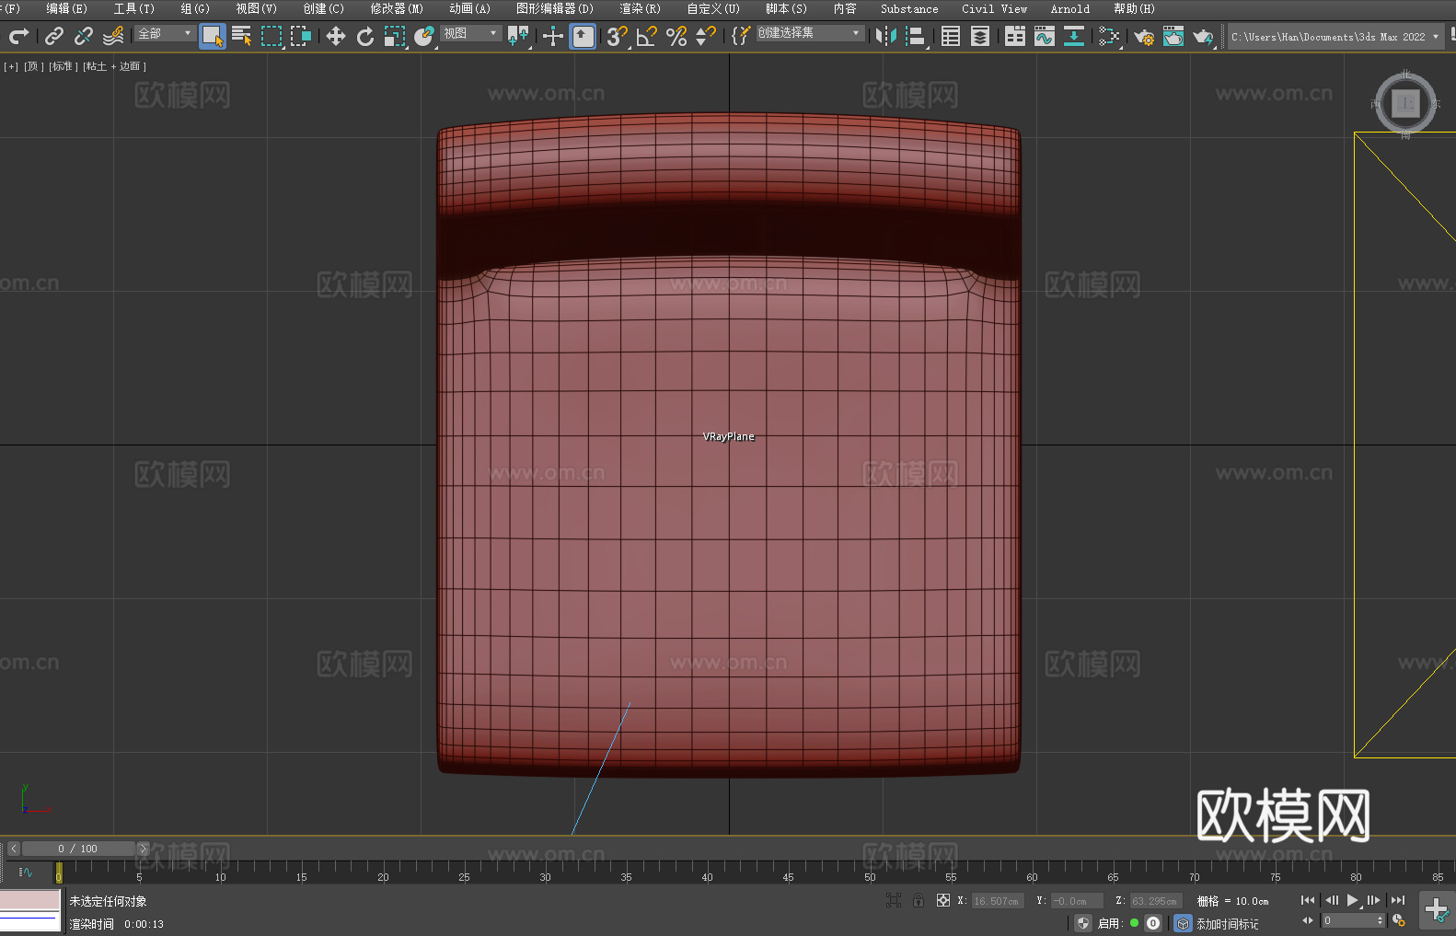Open Render Setup teapot with gear
The width and height of the screenshot is (1456, 936).
[x=1144, y=36]
